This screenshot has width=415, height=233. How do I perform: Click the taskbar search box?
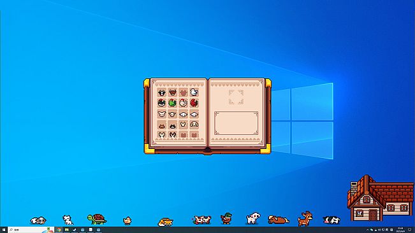coord(31,230)
